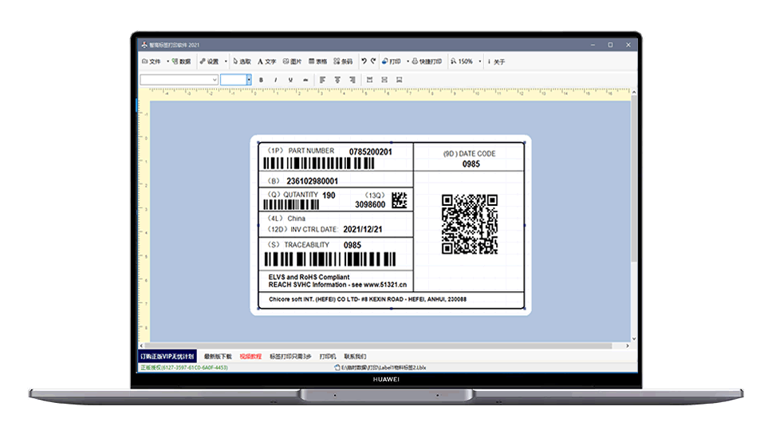Expand the arrow next to 打印
Viewport: 776px width, 438px height.
tap(408, 61)
